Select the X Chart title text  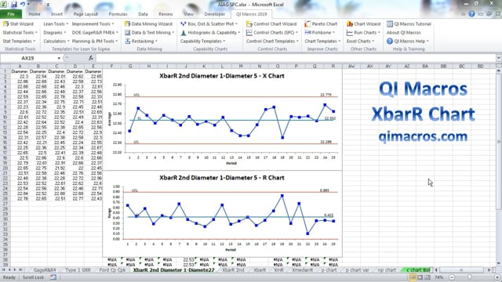point(222,76)
